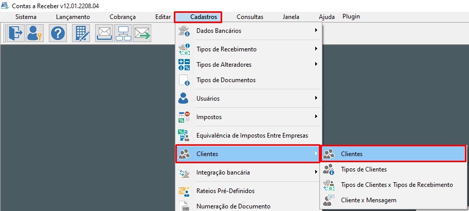This screenshot has width=469, height=211.
Task: Click the Clientes people icon in Cadastros menu
Action: (x=184, y=154)
